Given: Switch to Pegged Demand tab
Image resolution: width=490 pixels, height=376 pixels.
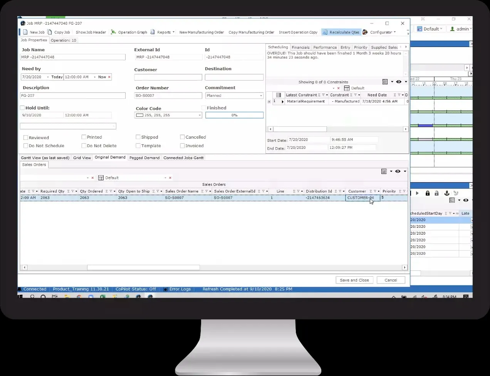Looking at the screenshot, I should 144,158.
